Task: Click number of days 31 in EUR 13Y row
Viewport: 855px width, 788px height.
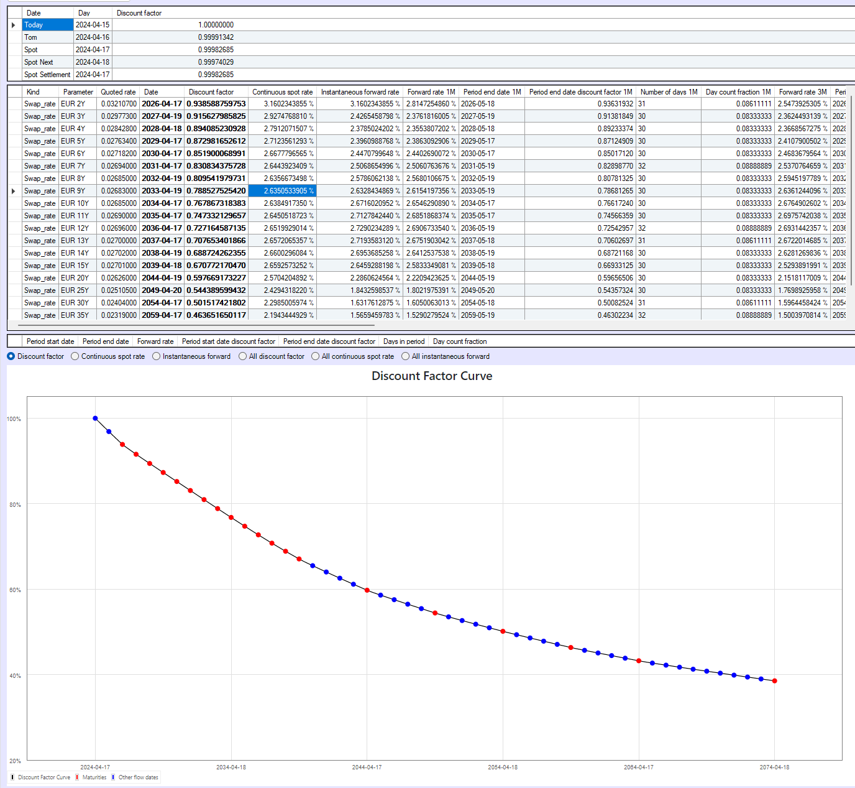Action: click(x=669, y=241)
